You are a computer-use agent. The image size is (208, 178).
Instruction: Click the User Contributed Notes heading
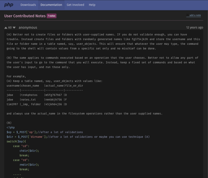25,16
